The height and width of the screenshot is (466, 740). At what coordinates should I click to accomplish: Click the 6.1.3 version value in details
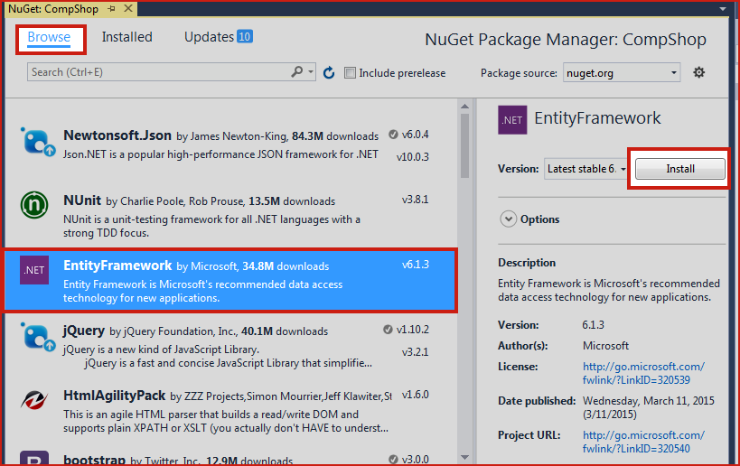pos(594,325)
